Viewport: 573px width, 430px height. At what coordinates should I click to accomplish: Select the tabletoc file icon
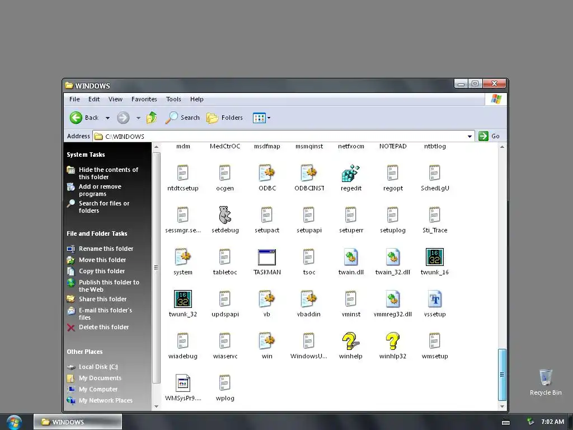point(225,256)
